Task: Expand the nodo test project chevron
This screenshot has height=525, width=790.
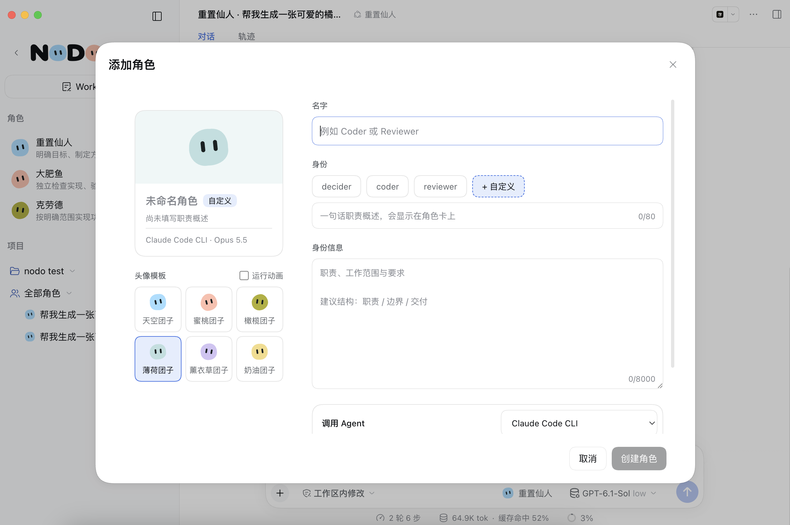Action: (72, 271)
